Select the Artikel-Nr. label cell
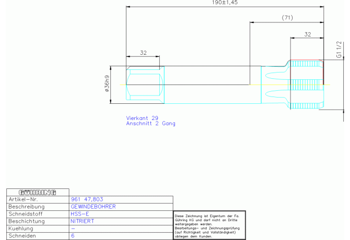 (38, 199)
